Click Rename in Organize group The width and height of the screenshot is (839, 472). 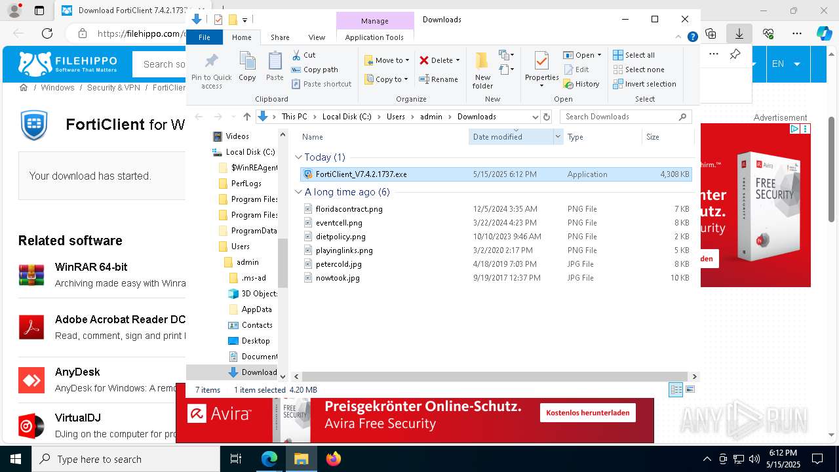tap(439, 79)
